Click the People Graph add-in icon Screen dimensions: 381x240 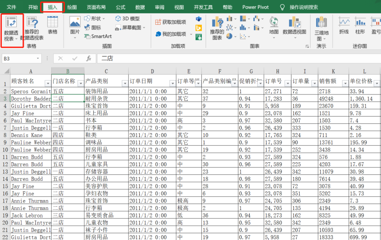199,37
